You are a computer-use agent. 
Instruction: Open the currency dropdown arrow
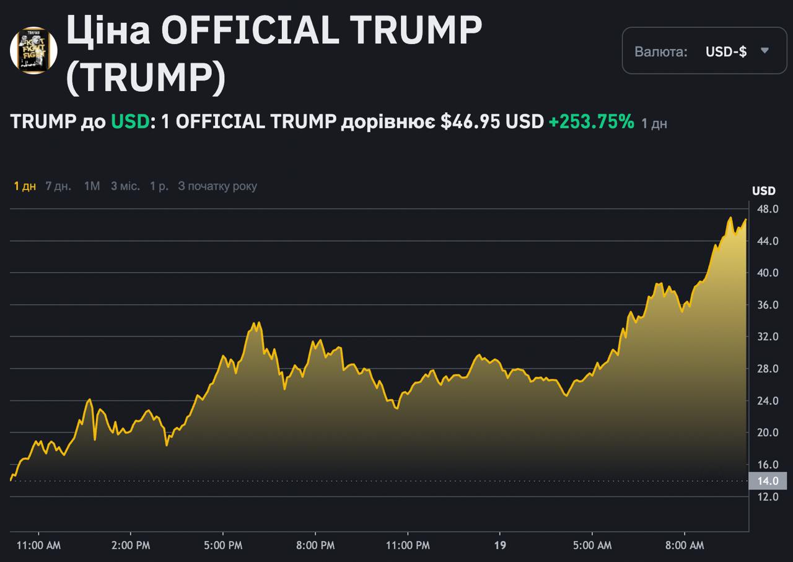coord(765,51)
